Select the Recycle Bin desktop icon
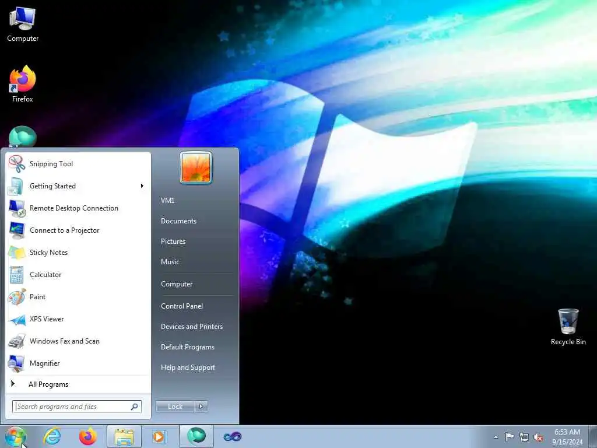The width and height of the screenshot is (597, 448). point(568,327)
